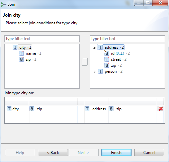This screenshot has height=162, width=169.
Task: Click the id attribute key icon
Action: pyautogui.click(x=106, y=53)
